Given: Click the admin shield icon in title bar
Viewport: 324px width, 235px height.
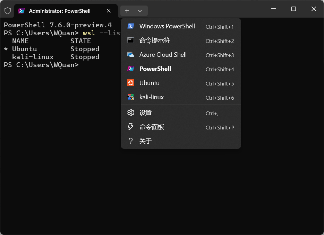Looking at the screenshot, I should tap(8, 11).
